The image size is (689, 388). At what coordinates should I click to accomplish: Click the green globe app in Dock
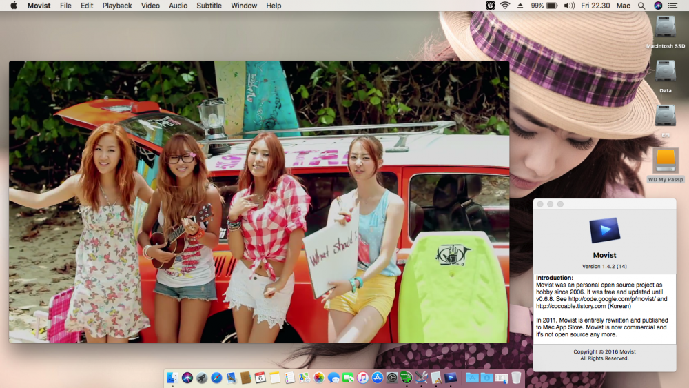click(x=407, y=378)
